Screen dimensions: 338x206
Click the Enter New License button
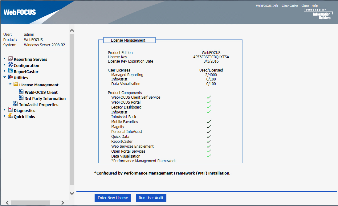113,198
